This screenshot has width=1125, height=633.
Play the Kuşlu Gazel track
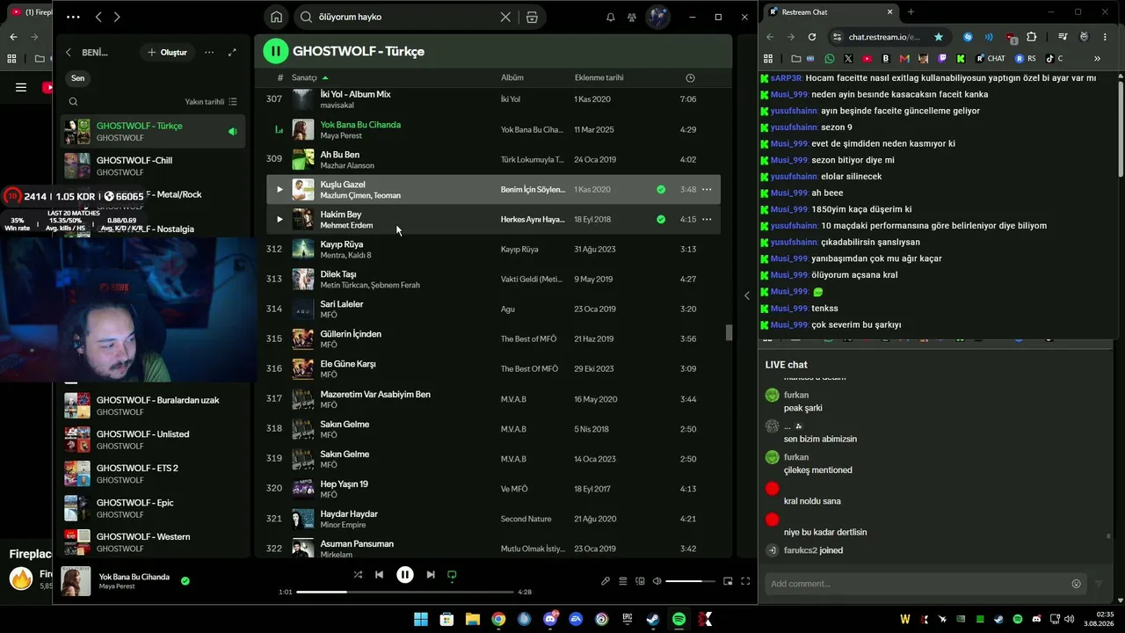(279, 189)
